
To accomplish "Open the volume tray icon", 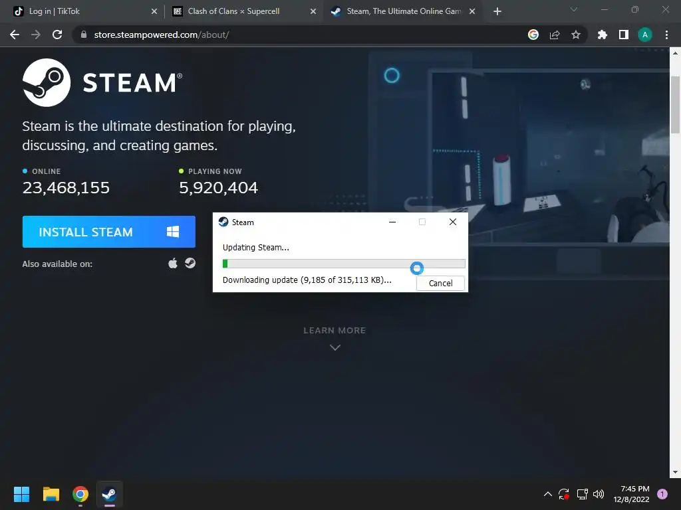I will [599, 494].
